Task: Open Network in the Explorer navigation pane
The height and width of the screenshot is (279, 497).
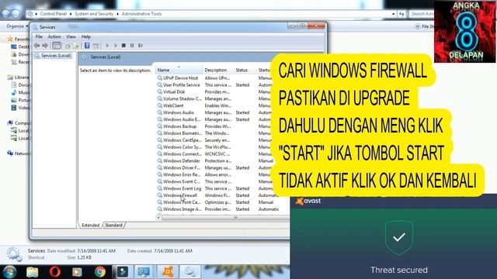Action: coord(18,153)
